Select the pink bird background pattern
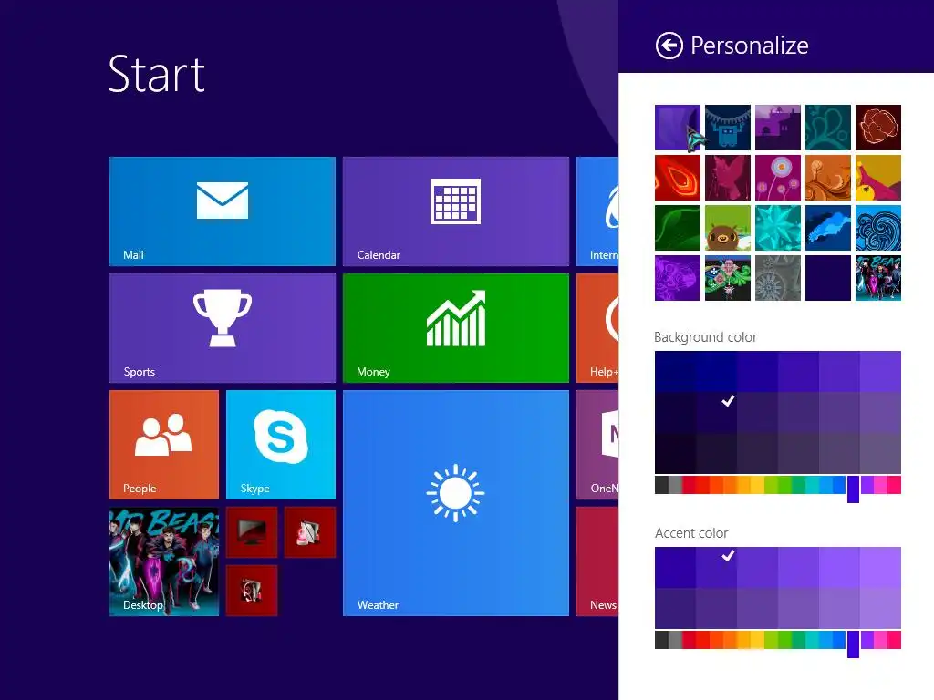The image size is (934, 700). (727, 178)
